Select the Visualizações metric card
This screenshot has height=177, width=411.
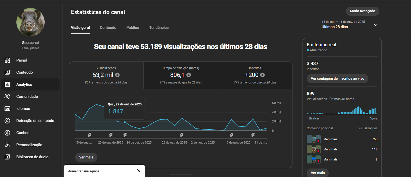click(x=106, y=75)
